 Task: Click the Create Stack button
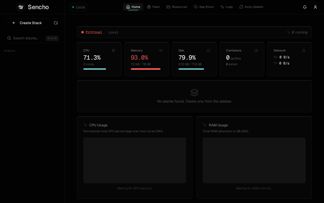(27, 23)
